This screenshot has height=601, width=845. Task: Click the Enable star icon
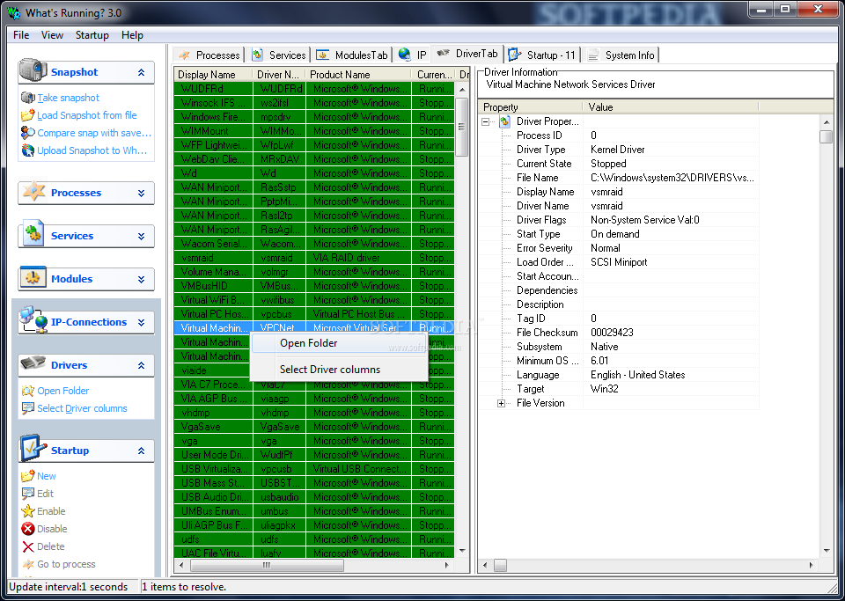coord(28,511)
